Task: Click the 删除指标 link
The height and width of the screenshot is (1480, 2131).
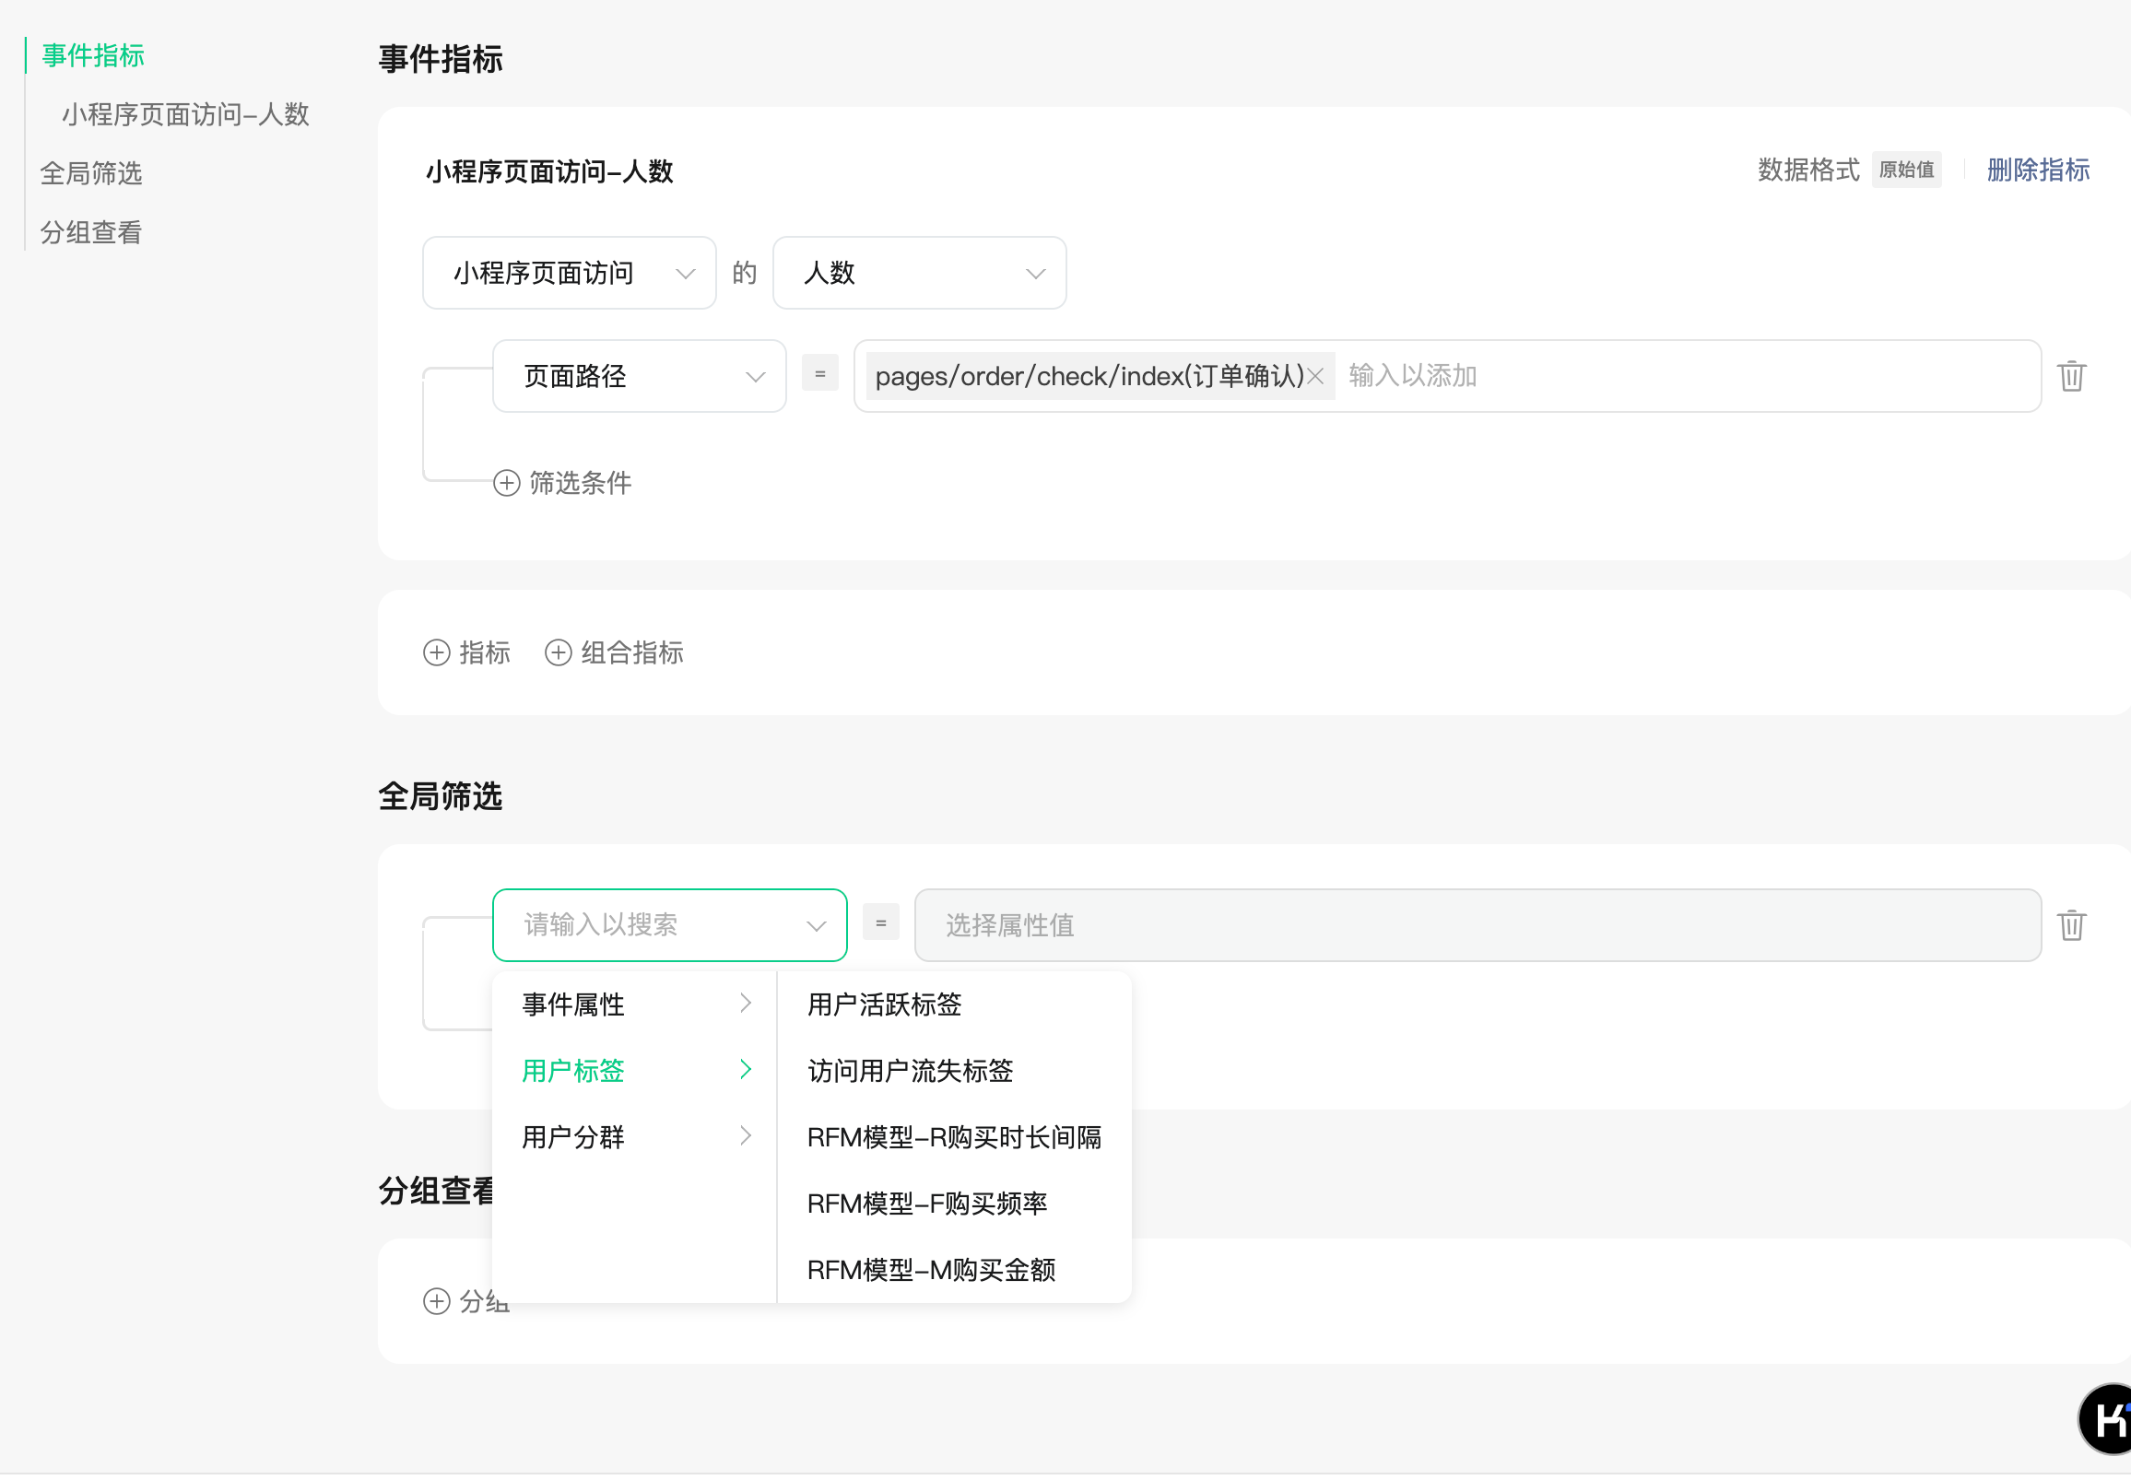Action: [x=2037, y=170]
